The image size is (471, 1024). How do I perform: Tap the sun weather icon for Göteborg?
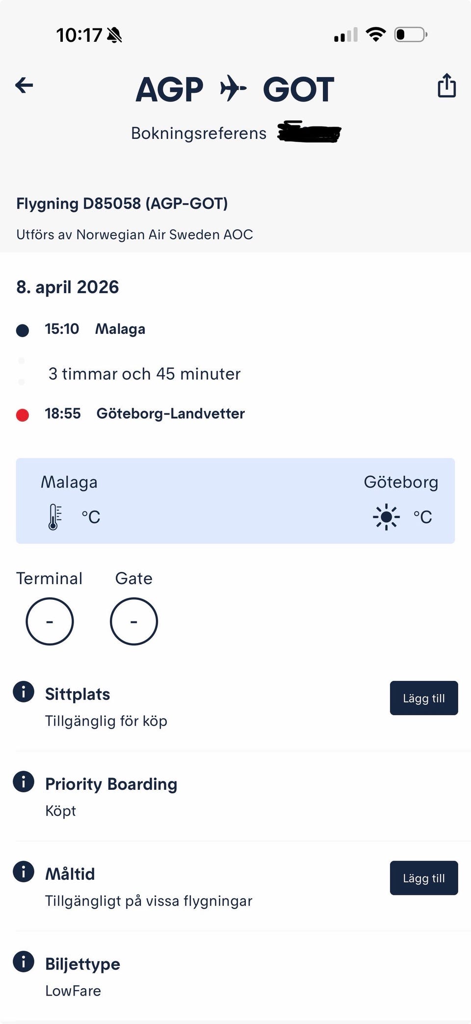click(386, 517)
